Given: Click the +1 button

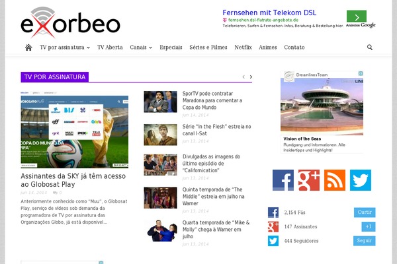Looking at the screenshot, I should click(x=369, y=226).
